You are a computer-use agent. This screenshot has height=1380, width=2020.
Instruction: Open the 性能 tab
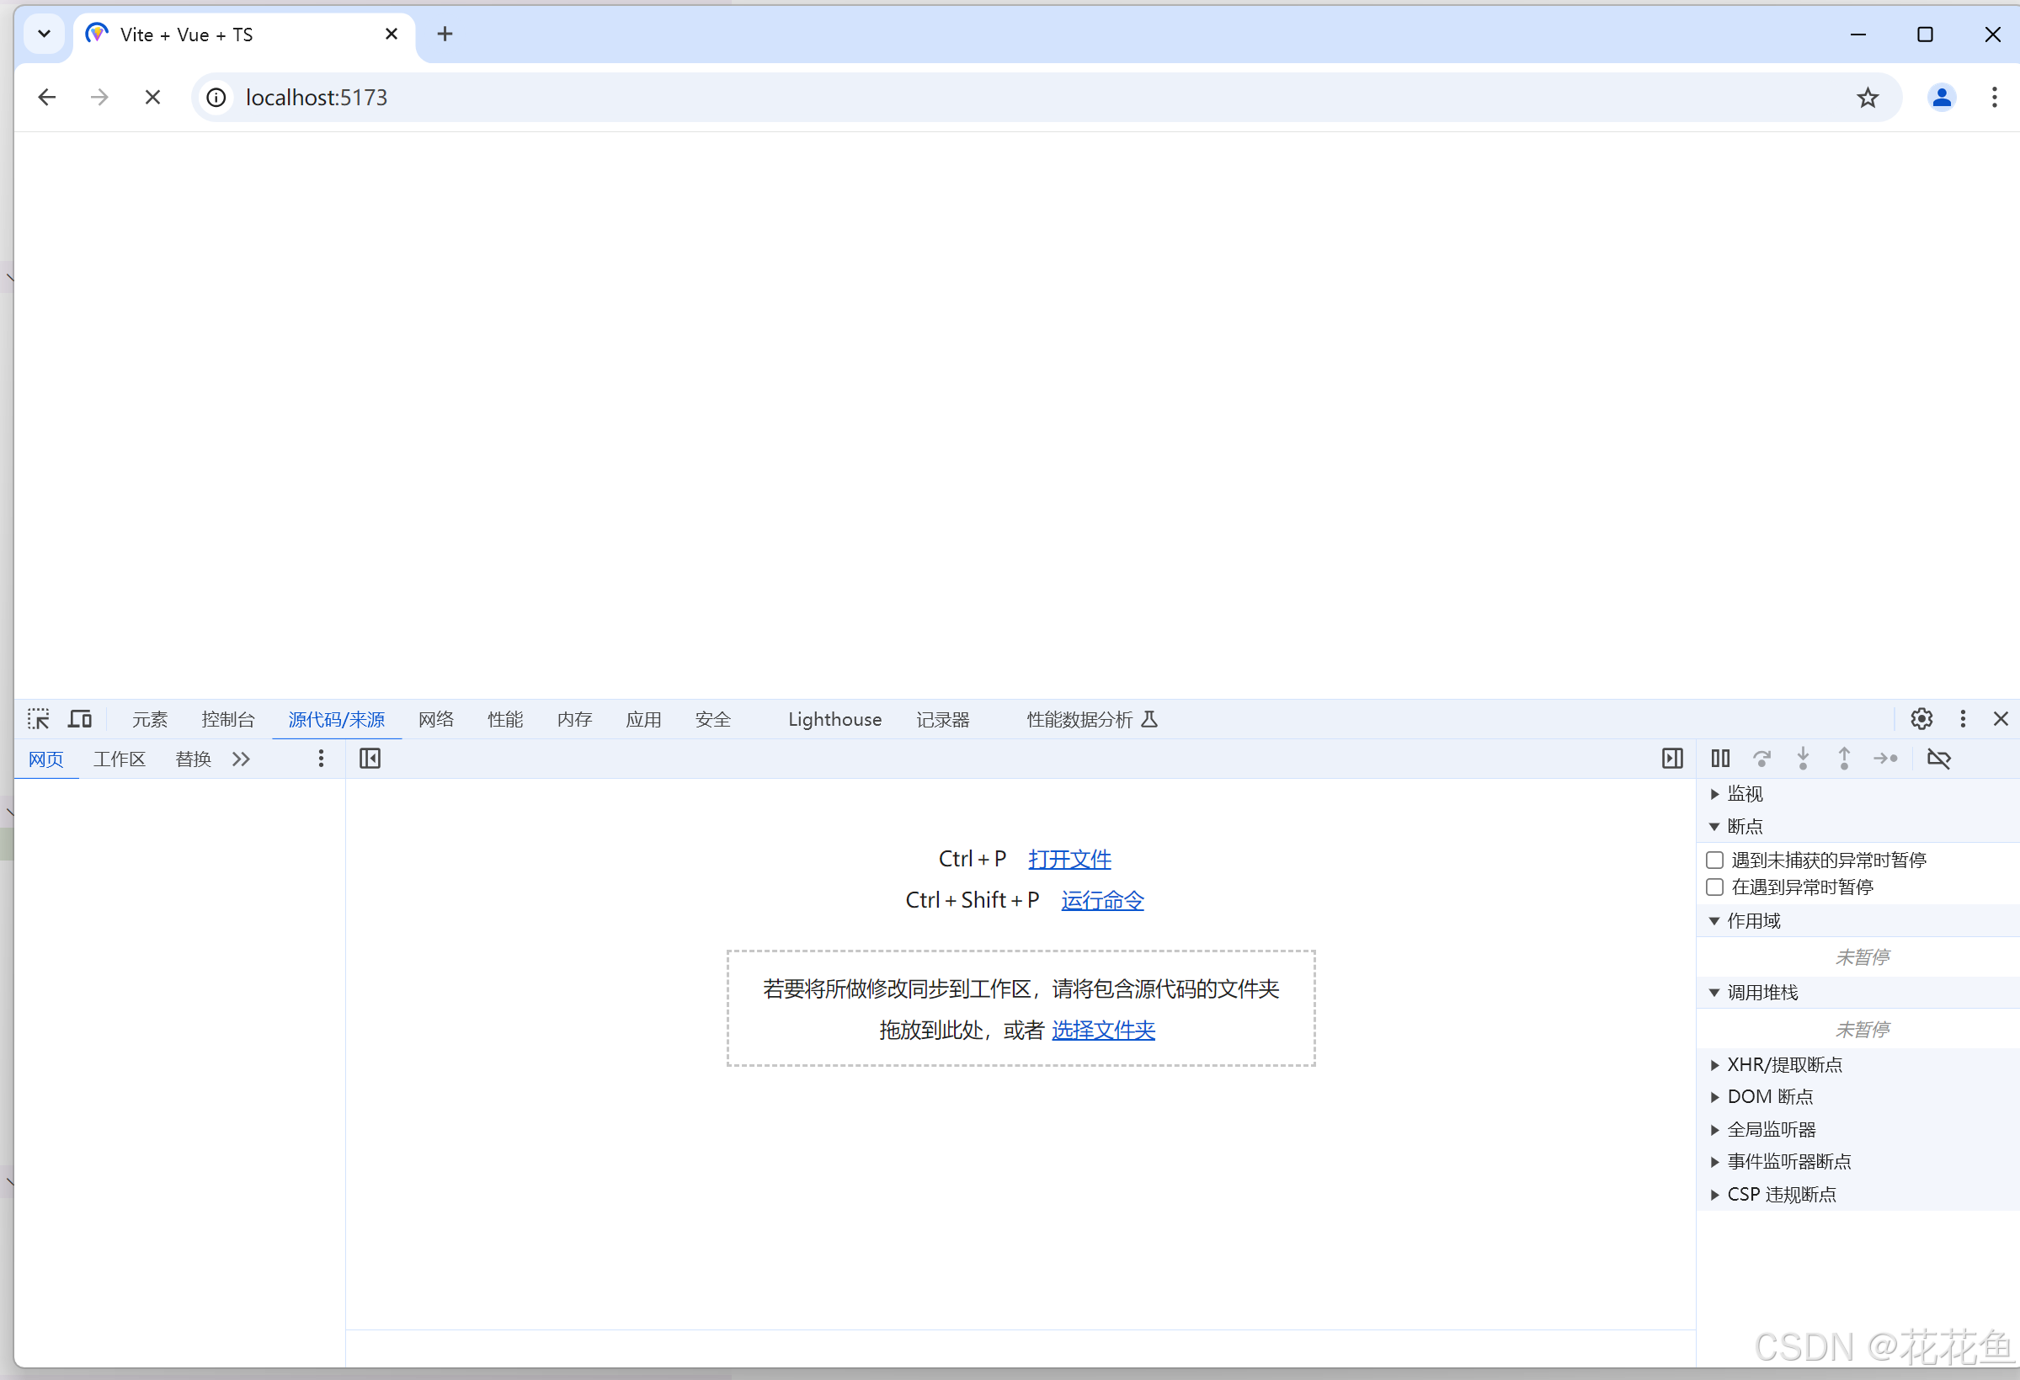[505, 720]
